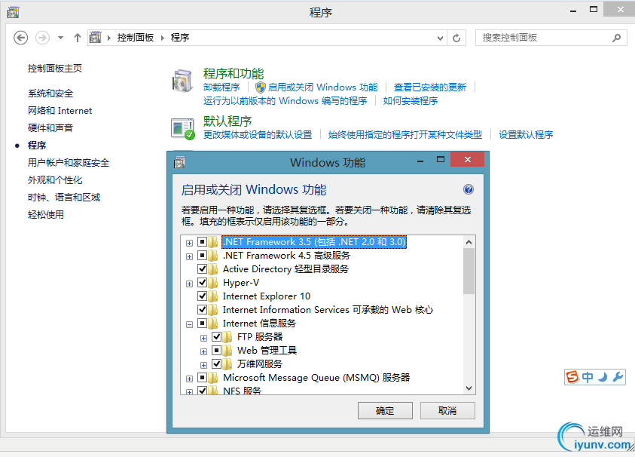Open the Programs and Features icon
Screen dimensions: 635x457
click(x=182, y=80)
